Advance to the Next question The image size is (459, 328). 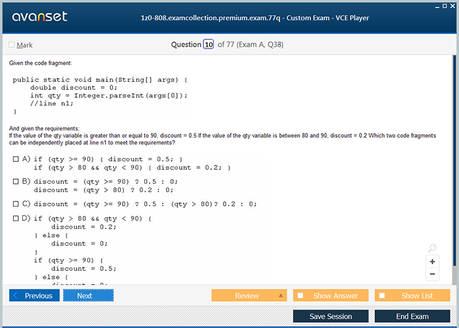[x=88, y=296]
